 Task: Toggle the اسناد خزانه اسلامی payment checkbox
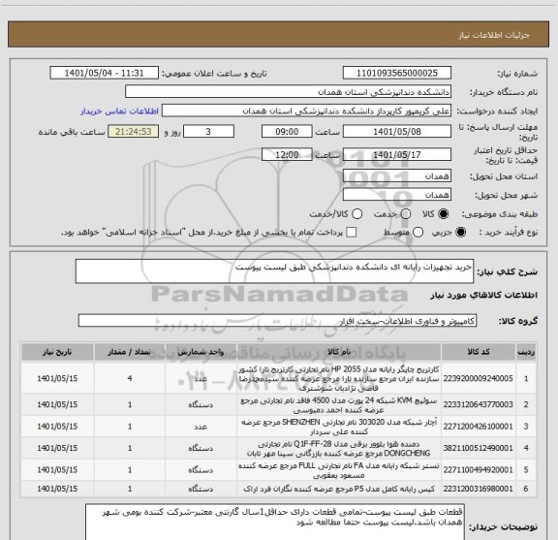[352, 233]
